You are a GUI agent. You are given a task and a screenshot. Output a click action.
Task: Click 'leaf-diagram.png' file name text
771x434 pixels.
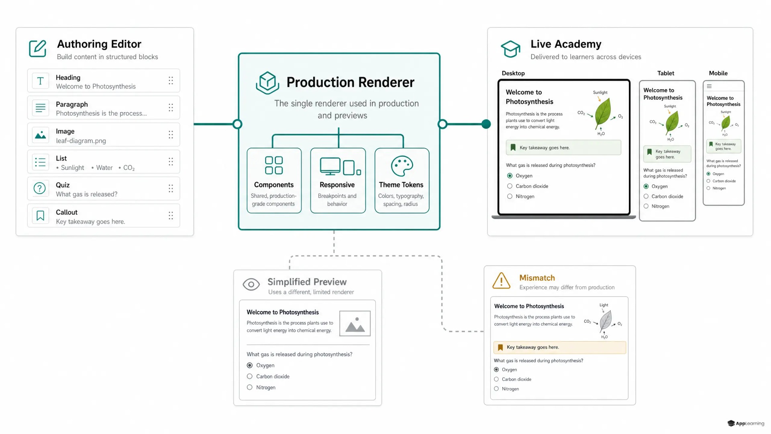(81, 141)
